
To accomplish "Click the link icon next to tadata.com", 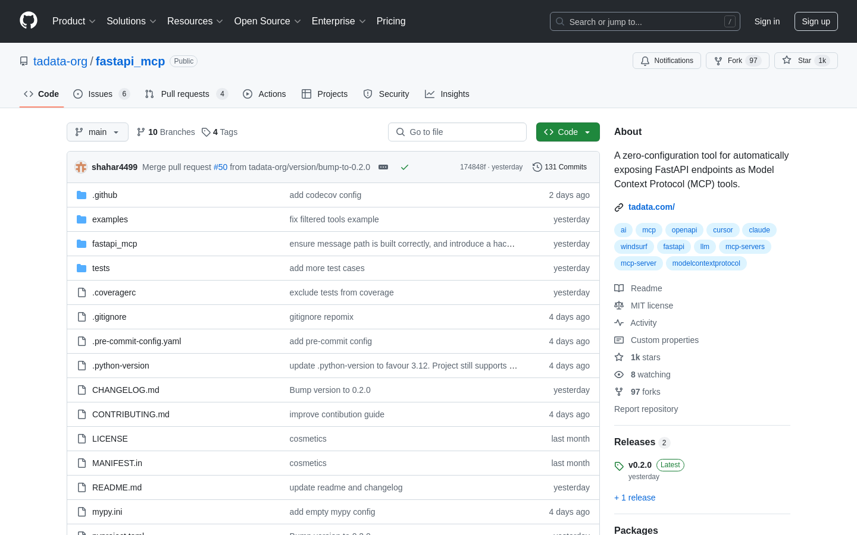I will pos(619,207).
